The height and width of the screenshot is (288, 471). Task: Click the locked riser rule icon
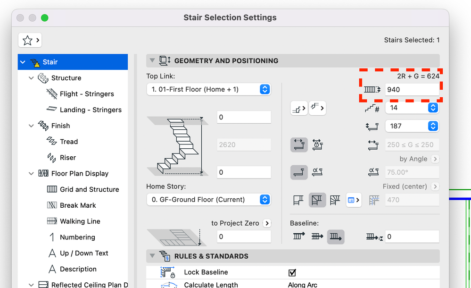point(317,144)
